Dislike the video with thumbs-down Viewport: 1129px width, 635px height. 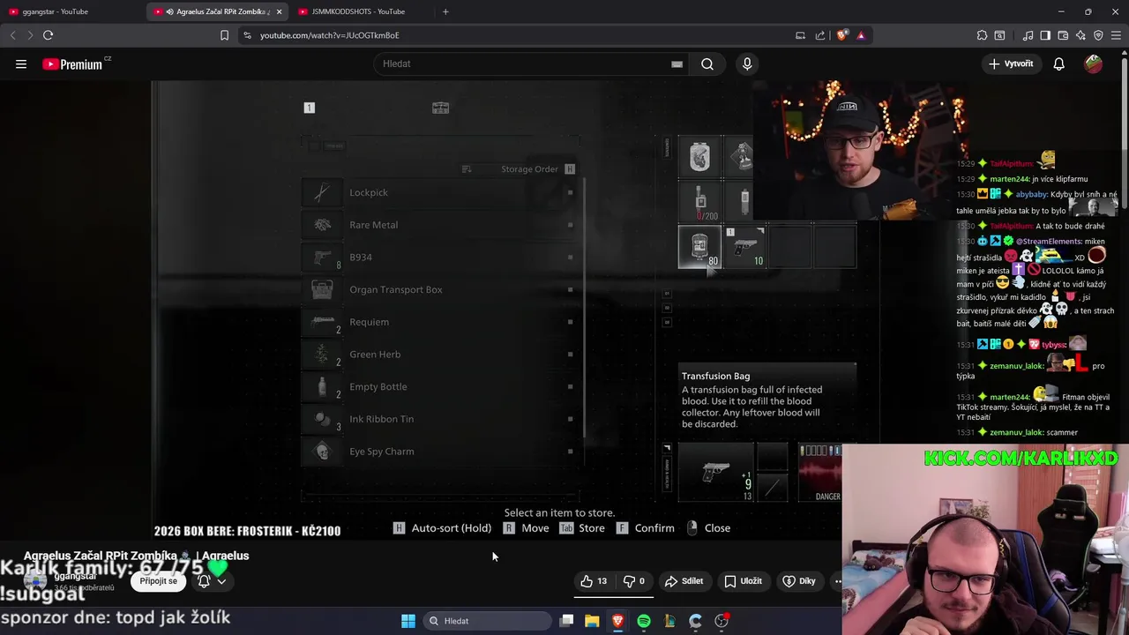click(636, 581)
